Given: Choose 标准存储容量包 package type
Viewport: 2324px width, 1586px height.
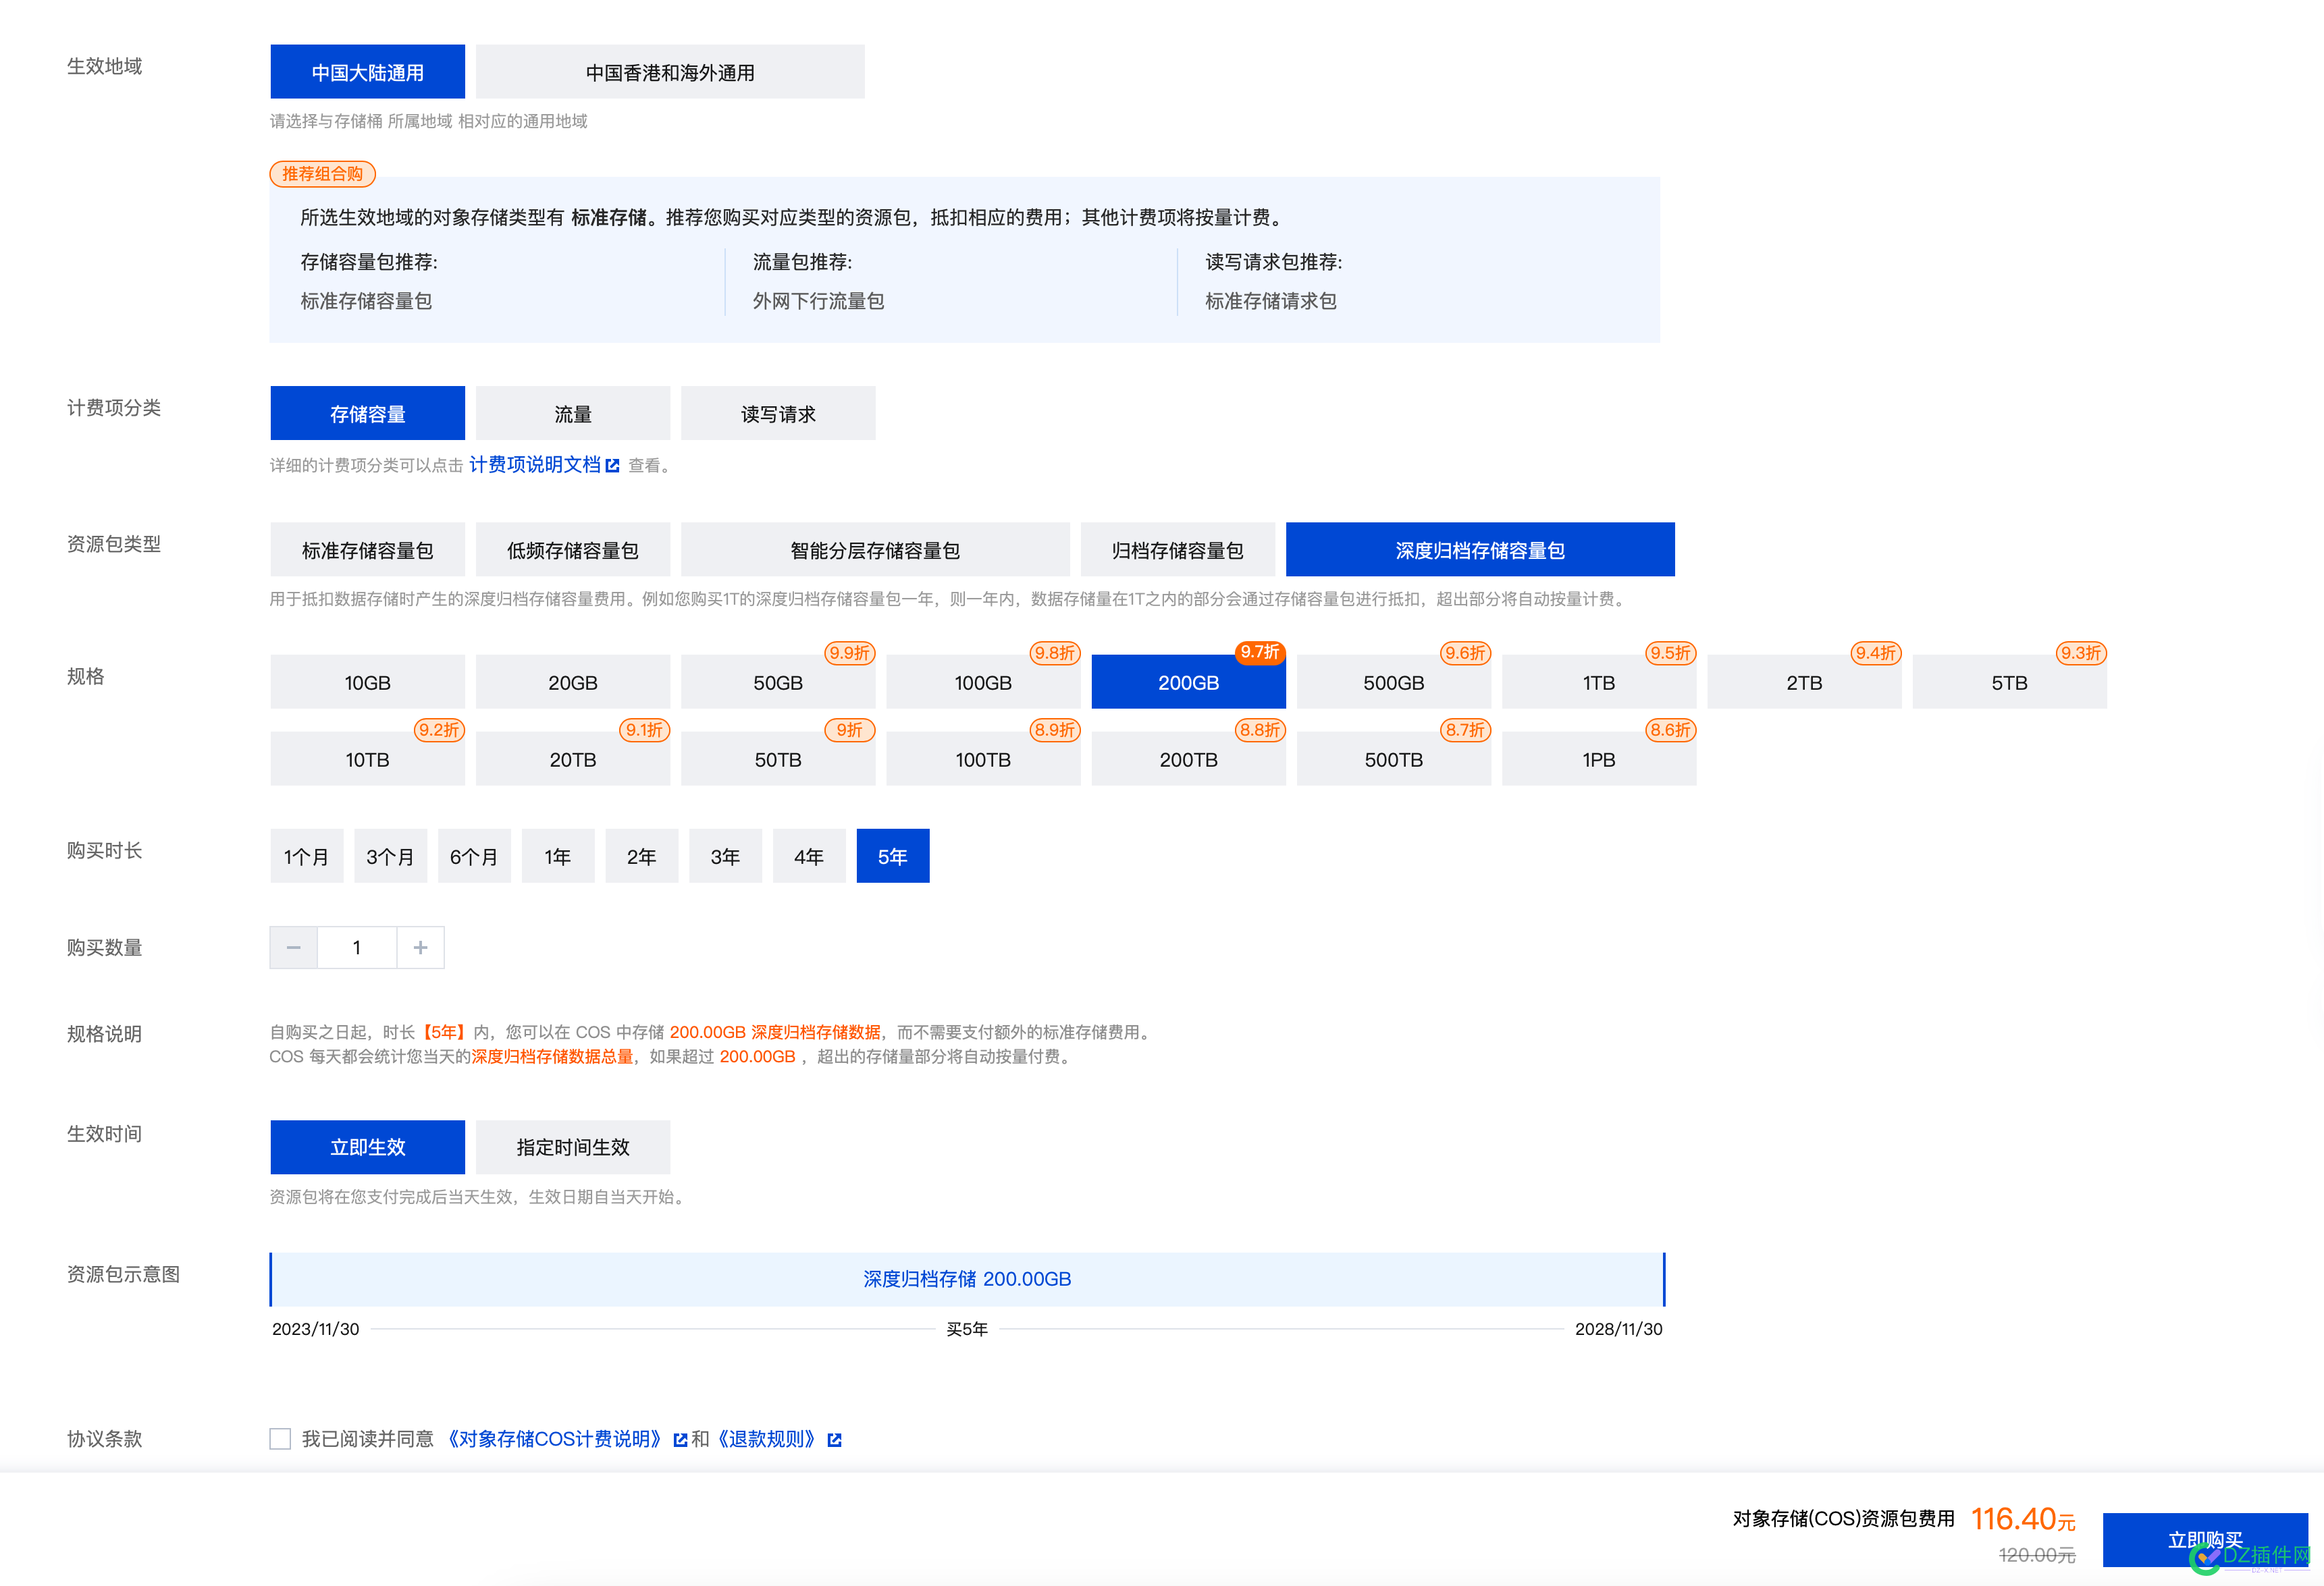Looking at the screenshot, I should pyautogui.click(x=367, y=549).
